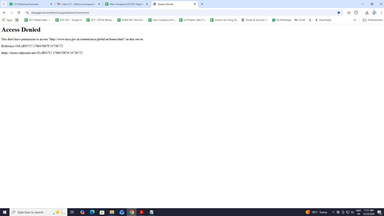Launch Microsoft Edge from taskbar
Image resolution: width=384 pixels, height=216 pixels.
click(x=92, y=212)
